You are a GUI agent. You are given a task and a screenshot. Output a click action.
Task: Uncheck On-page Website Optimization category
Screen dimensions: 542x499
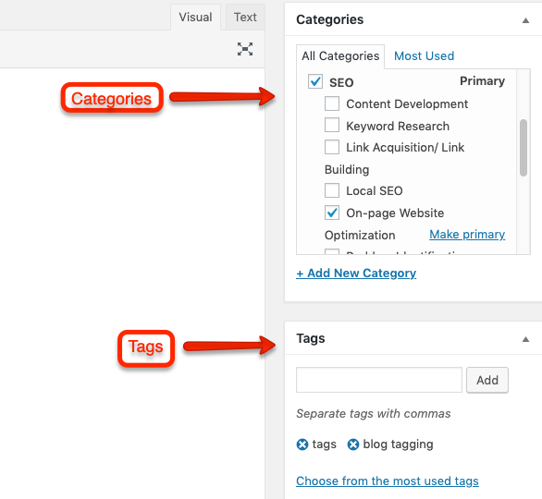332,213
